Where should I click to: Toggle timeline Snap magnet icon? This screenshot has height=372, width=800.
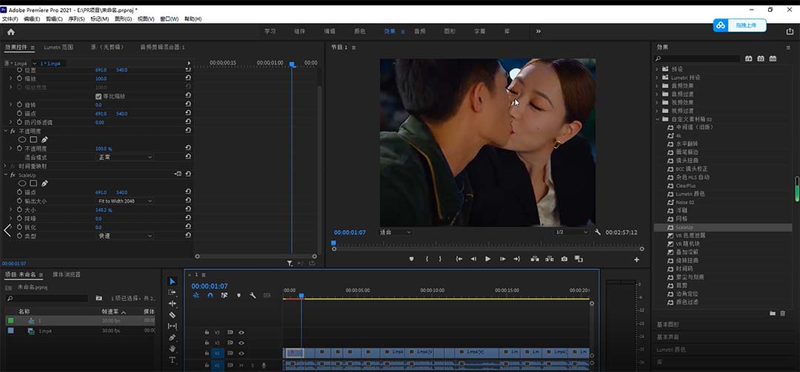click(x=210, y=295)
